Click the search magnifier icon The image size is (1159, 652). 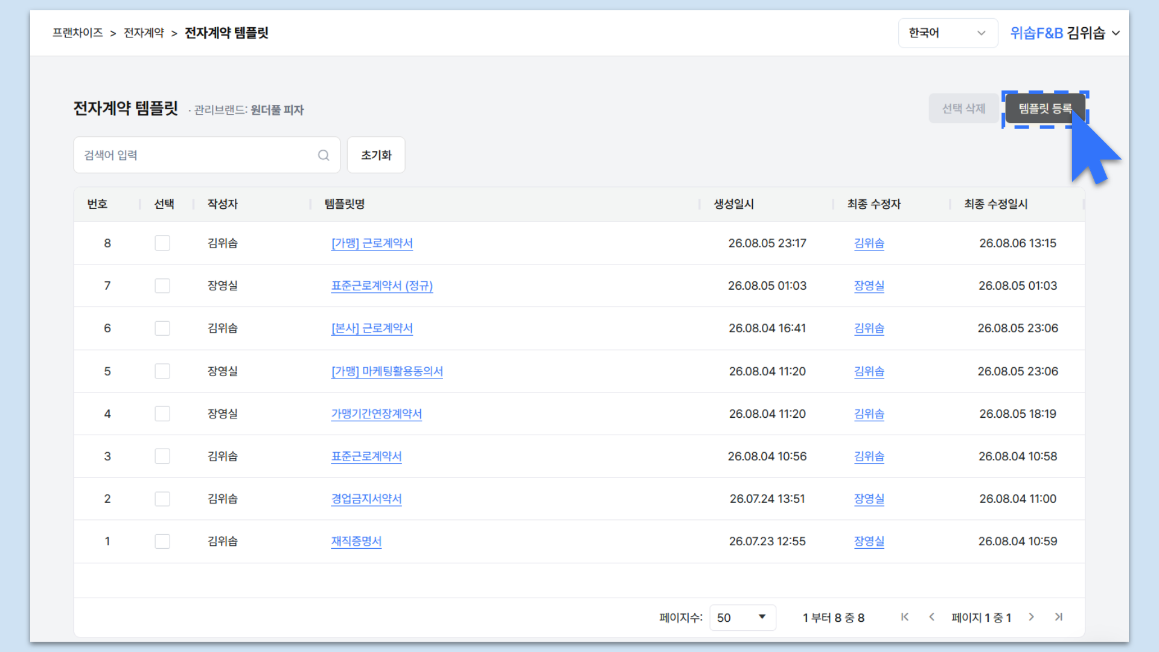pyautogui.click(x=324, y=155)
